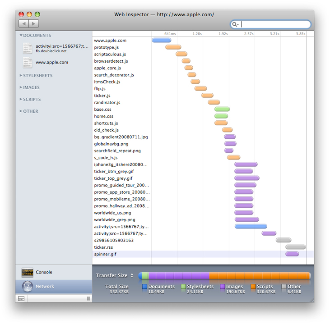Viewport: 330px width, 324px height.
Task: Click the home.css green timeline bar
Action: pos(221,116)
